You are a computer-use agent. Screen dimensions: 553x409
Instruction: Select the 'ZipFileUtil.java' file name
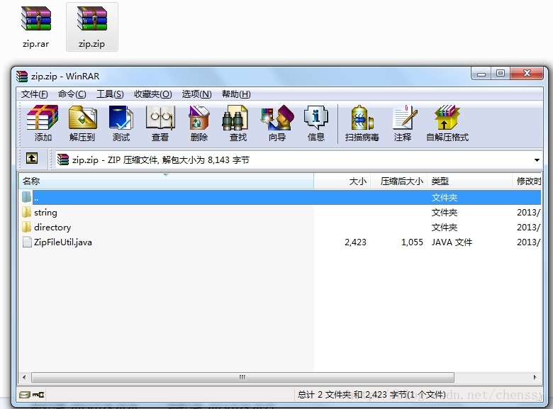click(x=63, y=242)
